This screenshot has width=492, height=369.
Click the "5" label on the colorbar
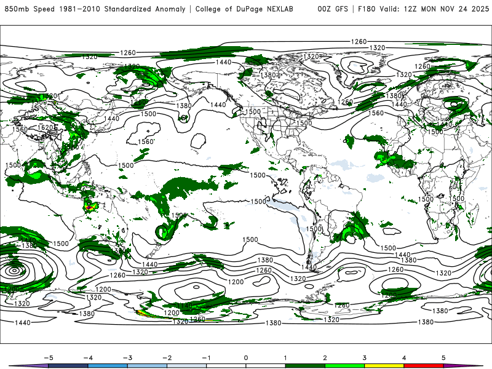(443, 358)
